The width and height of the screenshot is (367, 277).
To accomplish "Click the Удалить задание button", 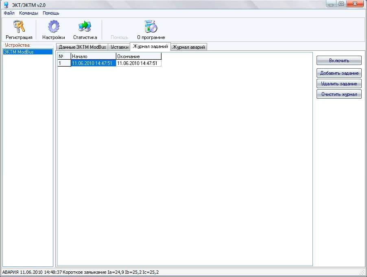I will pyautogui.click(x=339, y=84).
